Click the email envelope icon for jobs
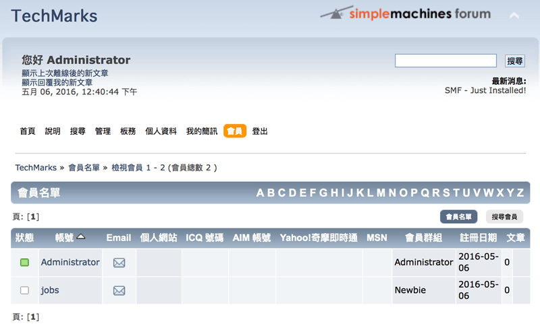Viewport: 540px width, 332px height. click(x=119, y=291)
